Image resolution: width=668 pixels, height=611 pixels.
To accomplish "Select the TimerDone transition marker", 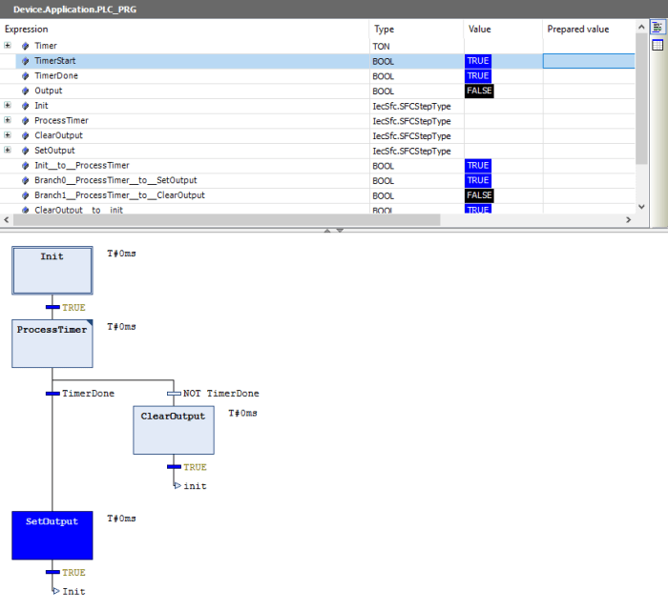I will (52, 393).
